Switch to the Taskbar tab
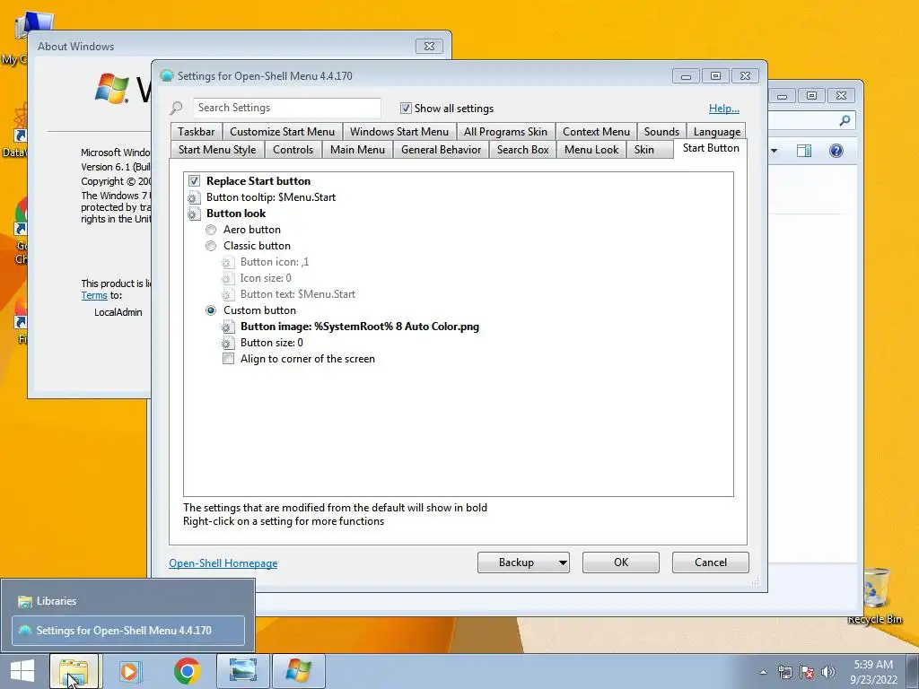 (197, 132)
